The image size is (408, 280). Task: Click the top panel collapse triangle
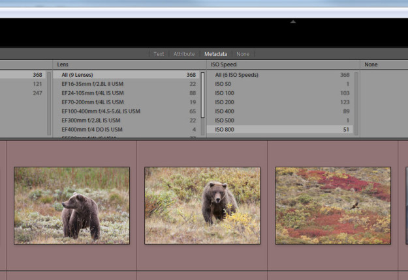[x=293, y=21]
